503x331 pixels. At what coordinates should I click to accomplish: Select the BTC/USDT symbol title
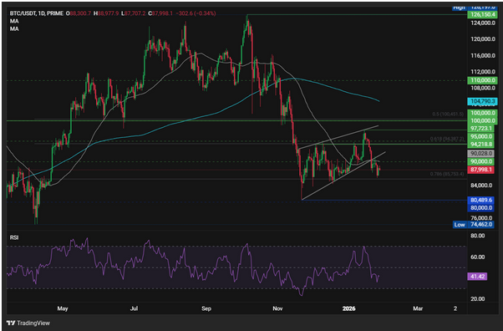click(23, 13)
